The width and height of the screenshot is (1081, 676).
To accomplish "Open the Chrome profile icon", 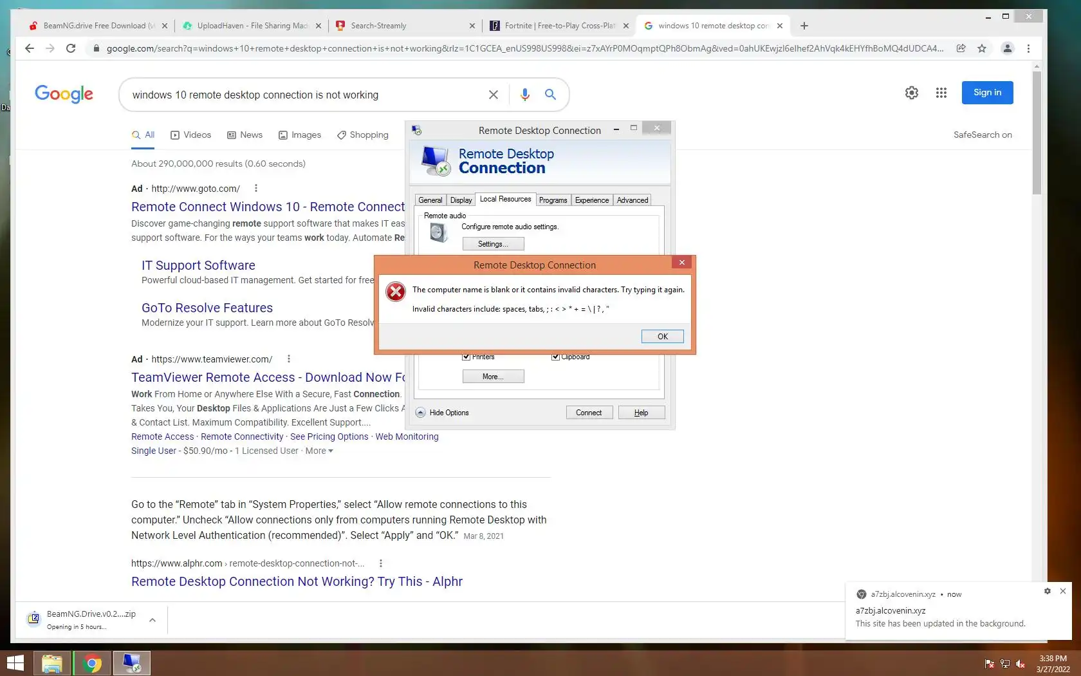I will click(x=1008, y=48).
